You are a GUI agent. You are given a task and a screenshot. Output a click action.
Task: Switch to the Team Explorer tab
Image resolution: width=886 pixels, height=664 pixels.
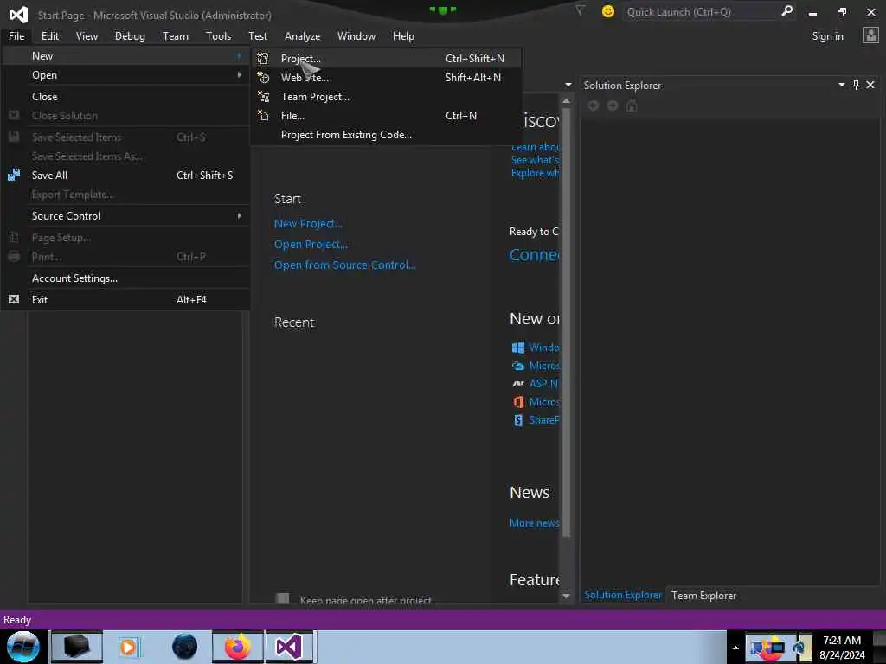click(x=703, y=595)
